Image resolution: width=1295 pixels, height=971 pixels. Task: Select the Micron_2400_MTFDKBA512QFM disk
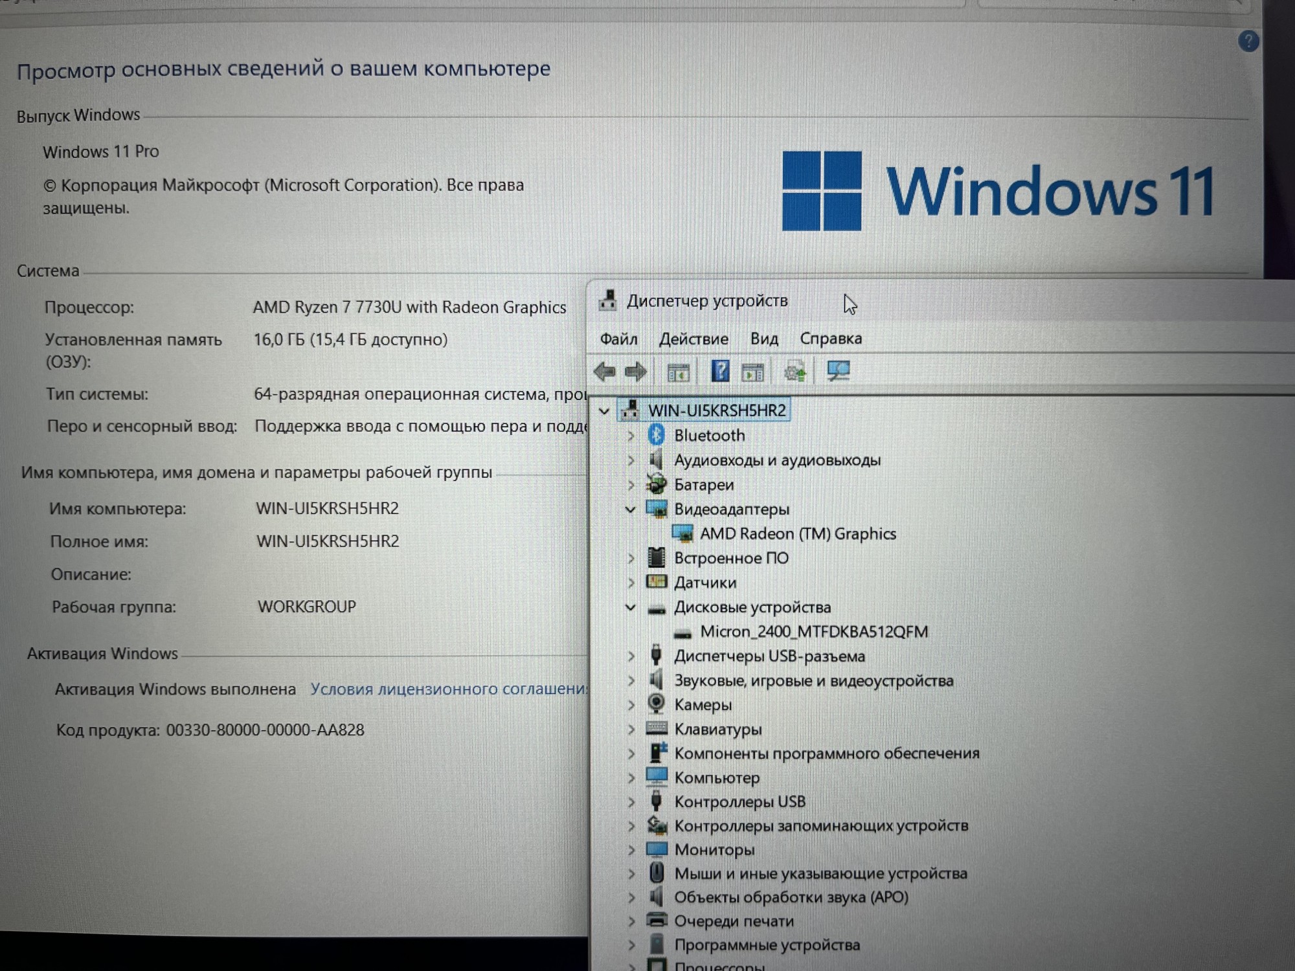[814, 632]
